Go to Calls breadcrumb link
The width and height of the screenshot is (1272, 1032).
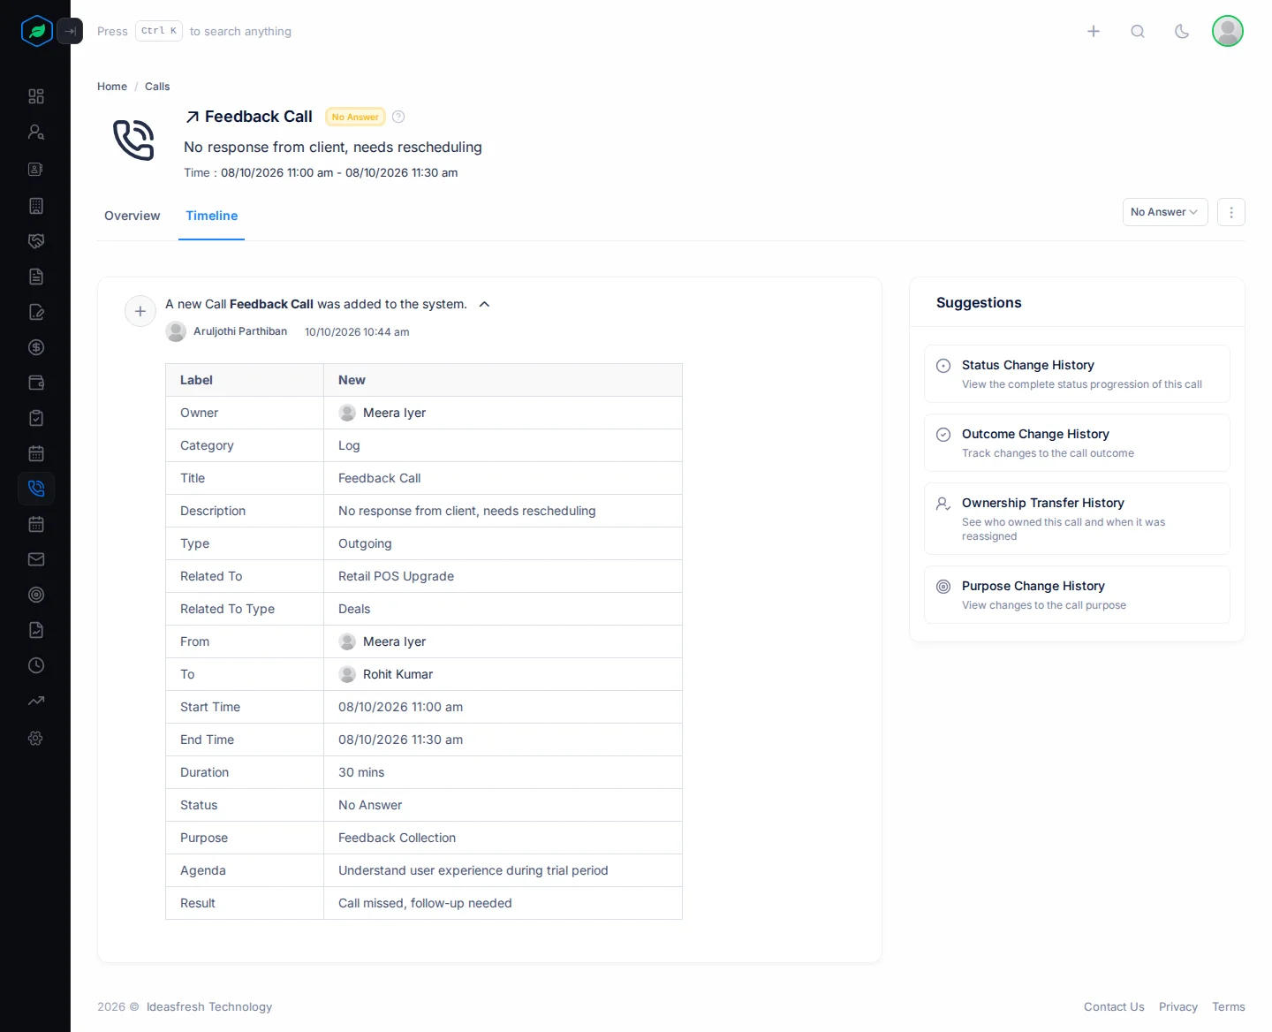157,87
